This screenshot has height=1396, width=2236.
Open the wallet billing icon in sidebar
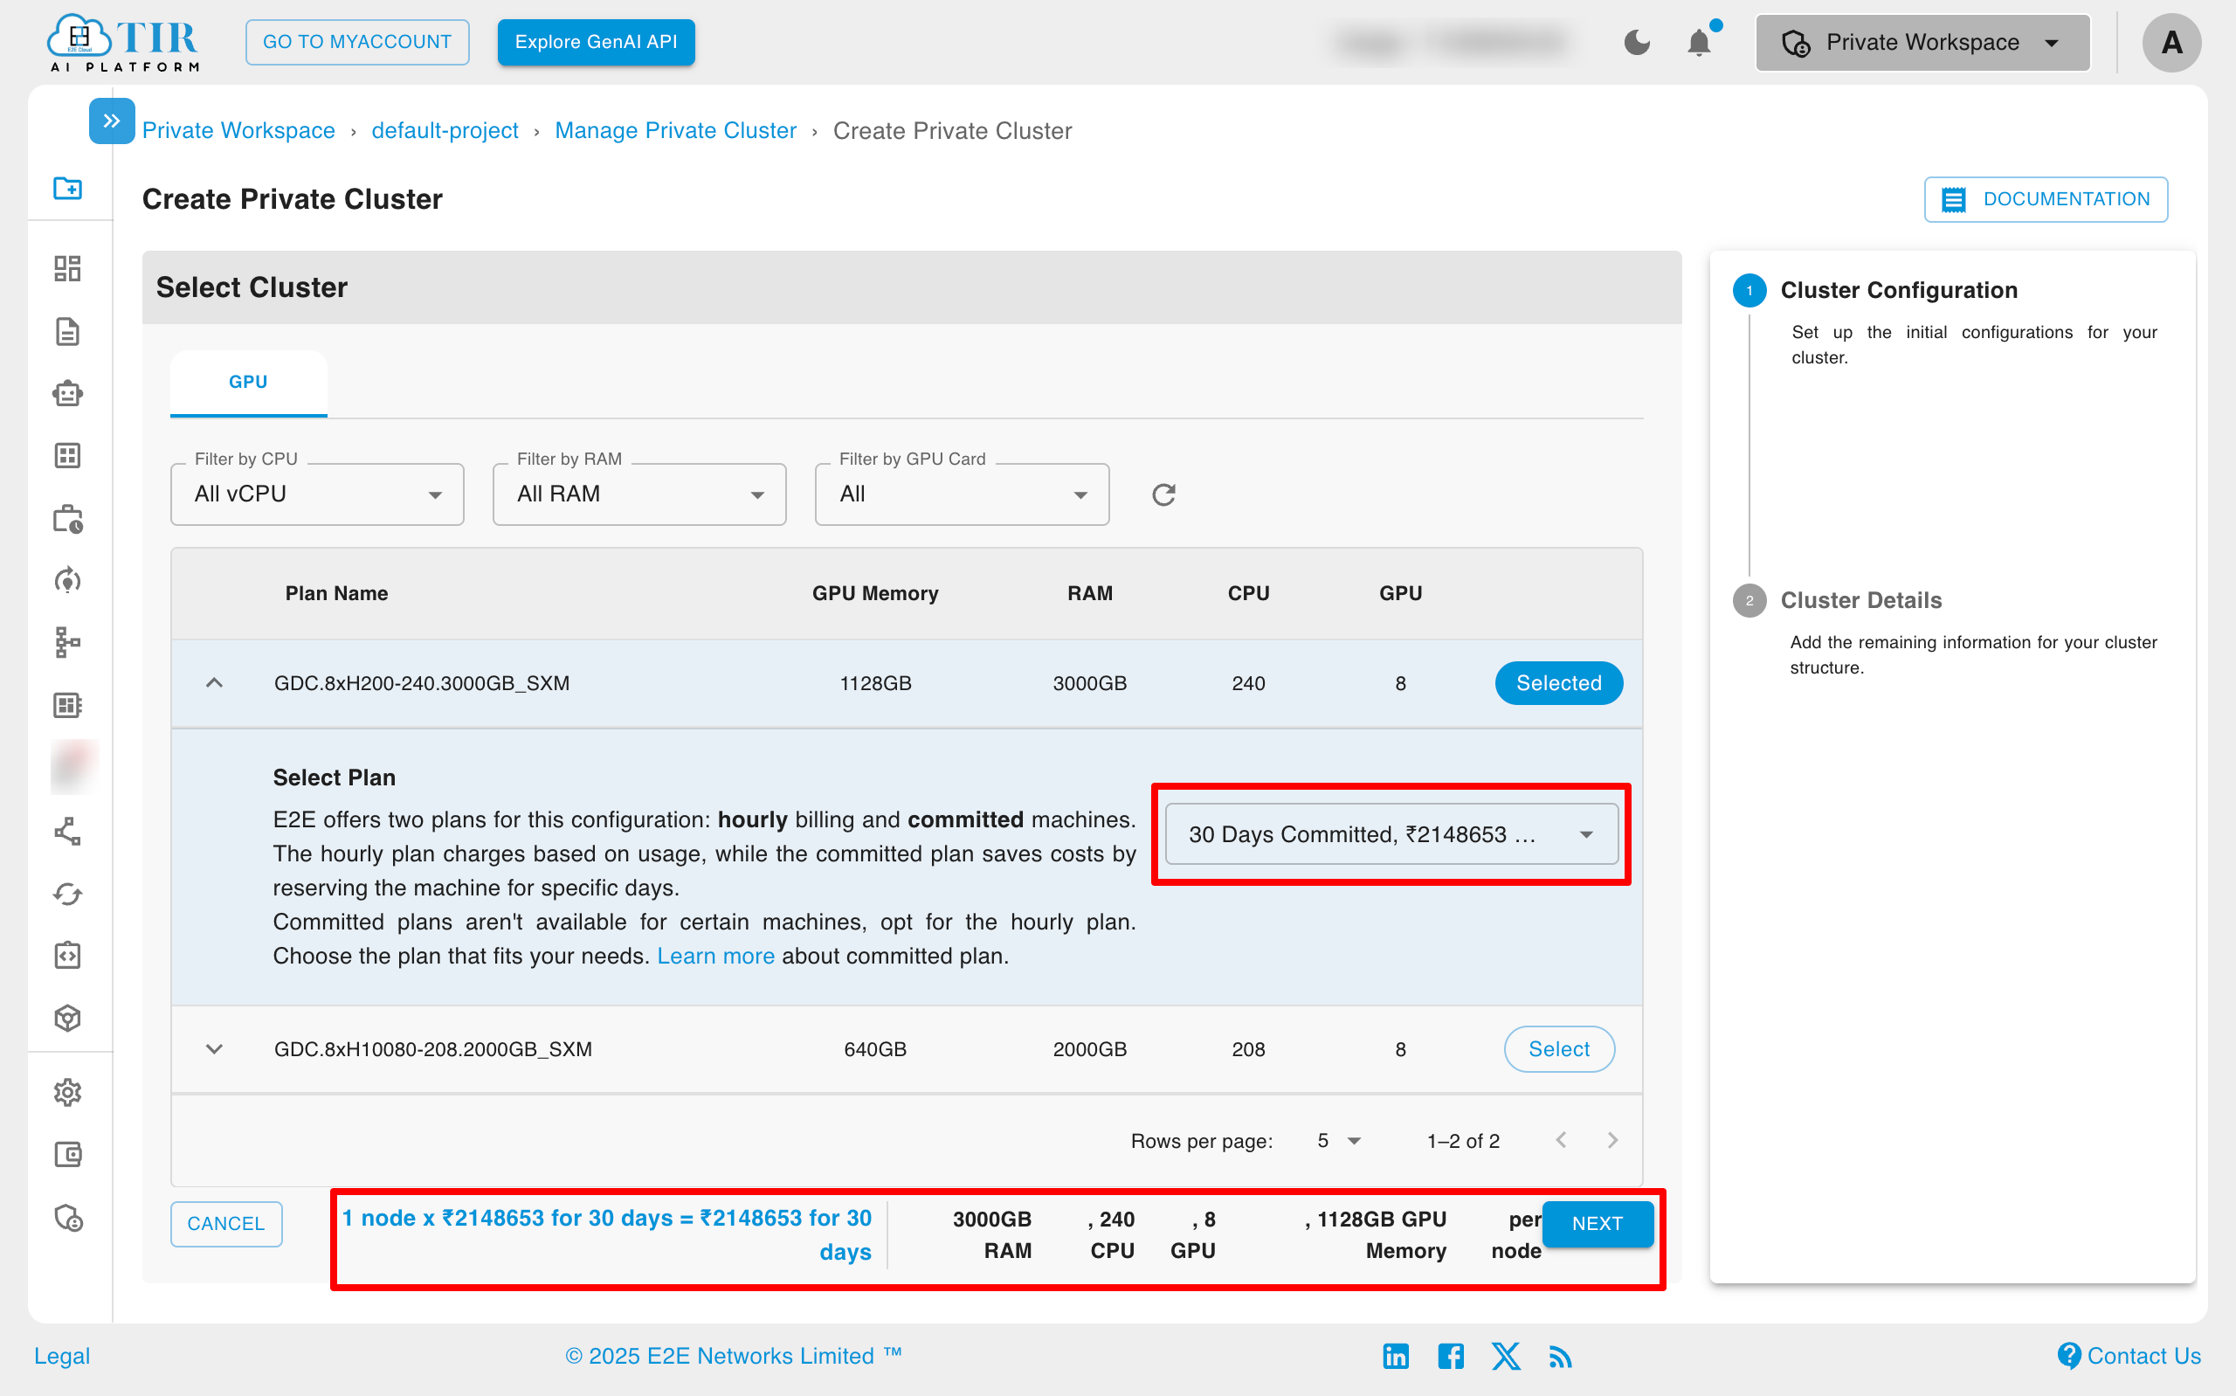click(x=67, y=1155)
